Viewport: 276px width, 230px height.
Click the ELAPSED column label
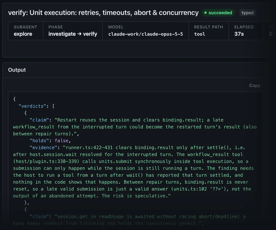[244, 27]
